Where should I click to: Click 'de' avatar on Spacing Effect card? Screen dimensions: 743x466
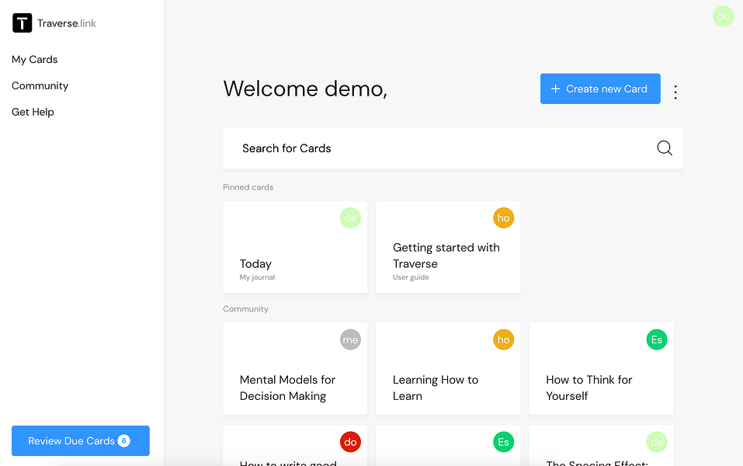[656, 442]
